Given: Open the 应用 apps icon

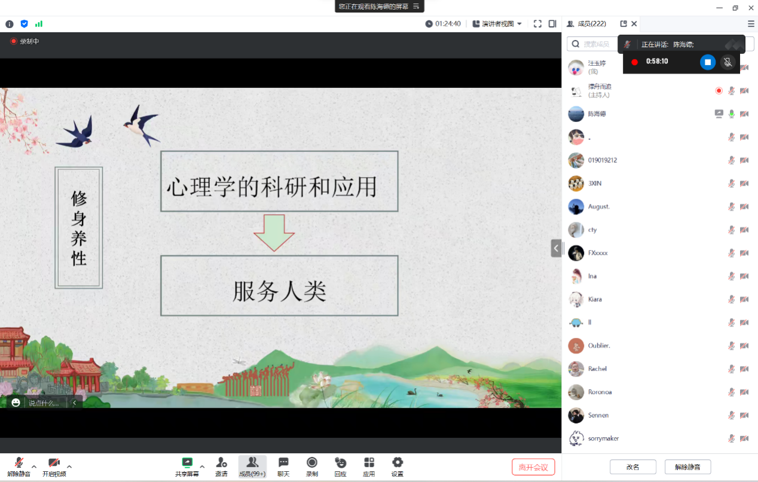Looking at the screenshot, I should tap(369, 463).
